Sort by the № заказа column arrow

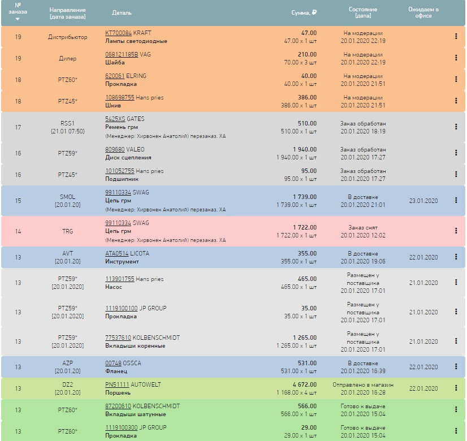[18, 19]
